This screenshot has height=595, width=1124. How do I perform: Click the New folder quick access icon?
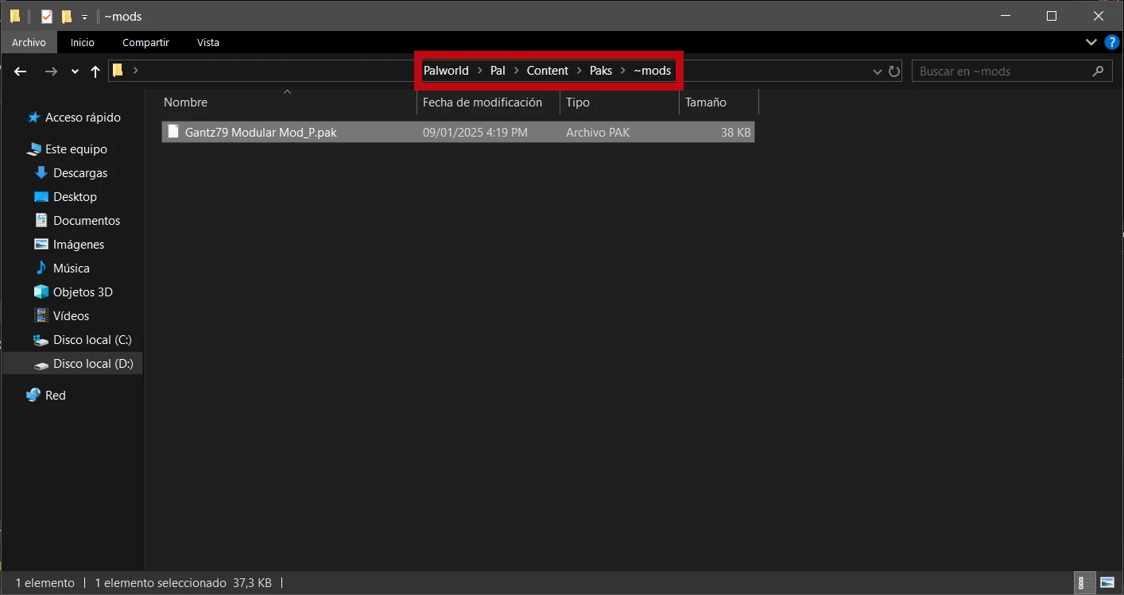point(67,16)
